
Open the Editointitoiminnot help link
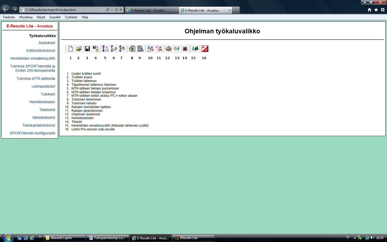(x=41, y=51)
